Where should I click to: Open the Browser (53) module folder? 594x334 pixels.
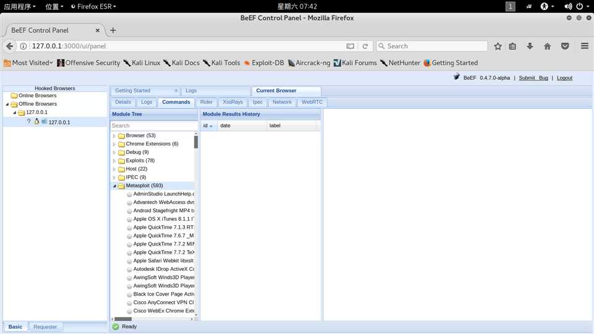click(x=140, y=135)
